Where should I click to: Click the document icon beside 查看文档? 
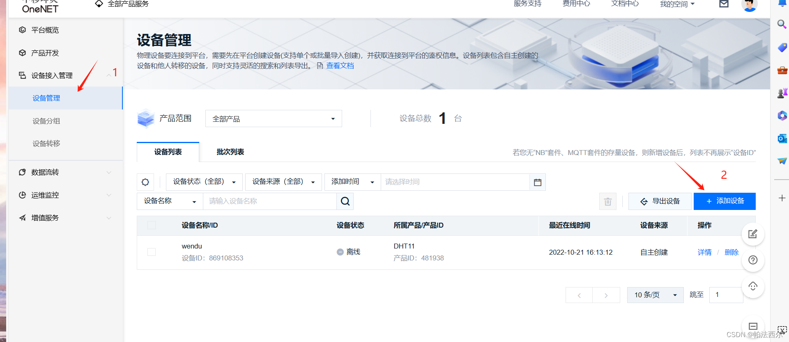(320, 66)
